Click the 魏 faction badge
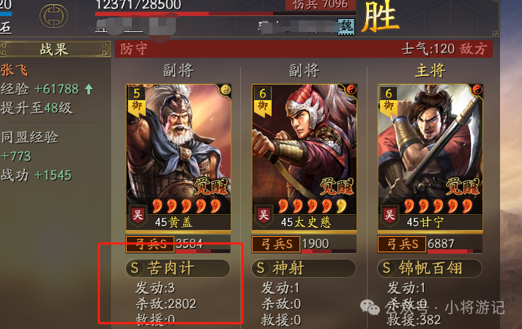The width and height of the screenshot is (522, 329). (346, 26)
